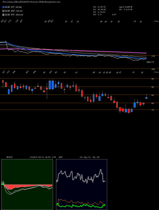Click the white DOW MT legend swatch

point(3,11)
